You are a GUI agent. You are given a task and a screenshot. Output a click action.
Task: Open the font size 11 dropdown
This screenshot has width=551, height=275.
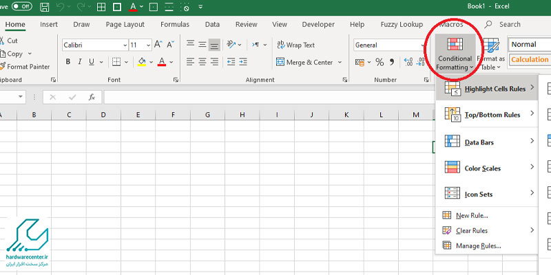click(x=148, y=45)
